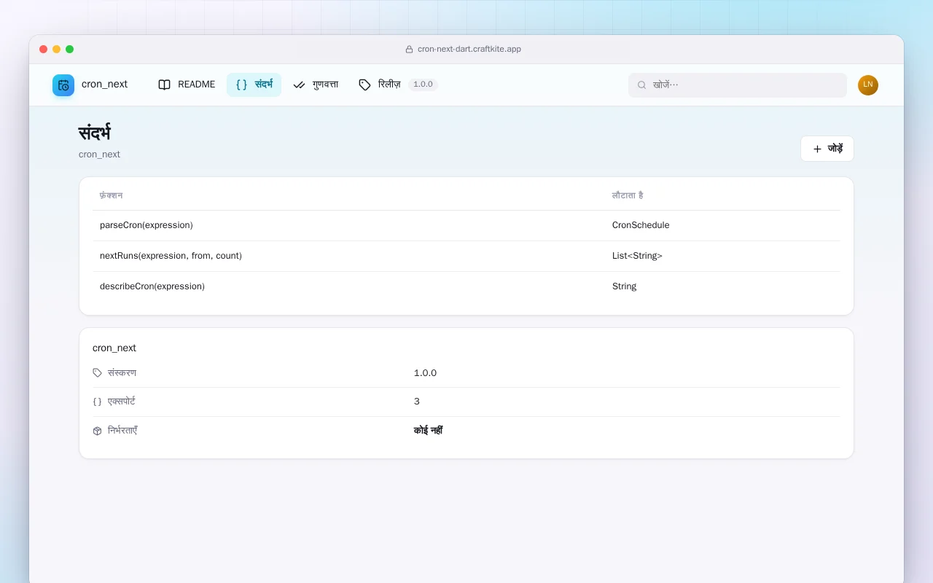Open the README tab

pyautogui.click(x=187, y=85)
